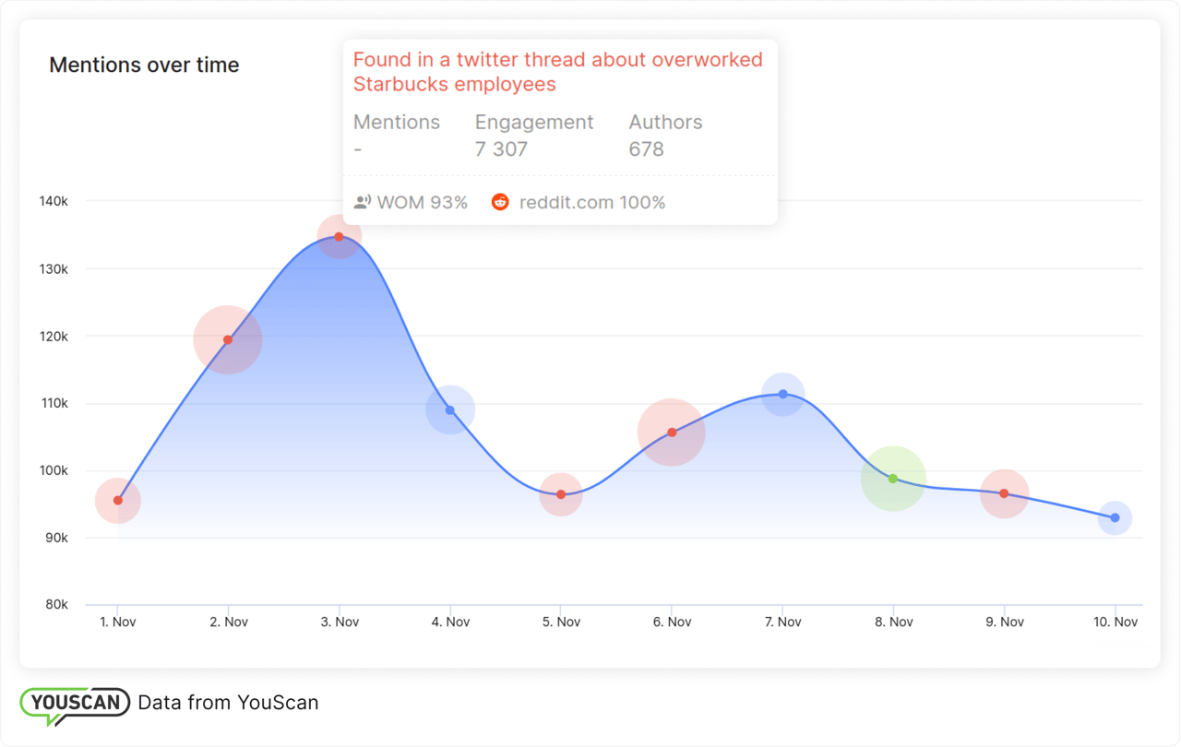Click the WOM 93% label
Screen dimensions: 1181x747
tap(422, 202)
